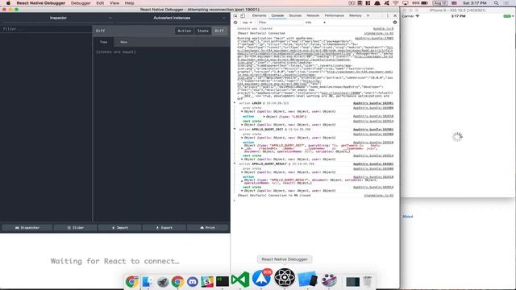Clear the console with the ban icon

[x=235, y=23]
